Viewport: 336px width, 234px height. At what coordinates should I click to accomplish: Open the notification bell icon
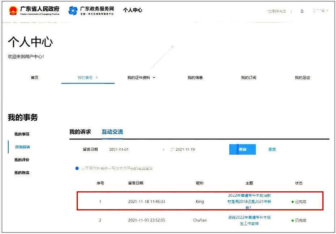302,11
